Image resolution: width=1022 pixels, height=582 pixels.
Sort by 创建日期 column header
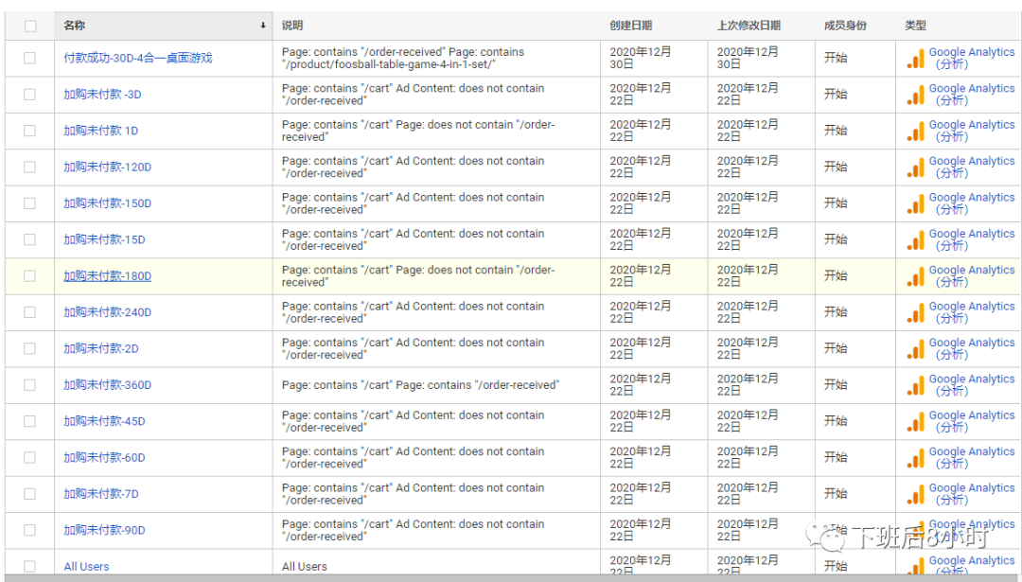click(630, 26)
